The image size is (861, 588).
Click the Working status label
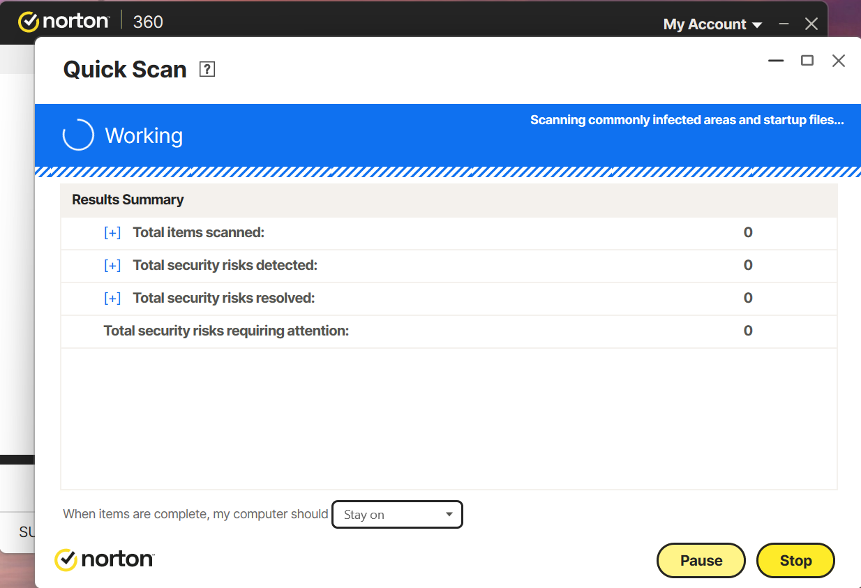[x=144, y=135]
